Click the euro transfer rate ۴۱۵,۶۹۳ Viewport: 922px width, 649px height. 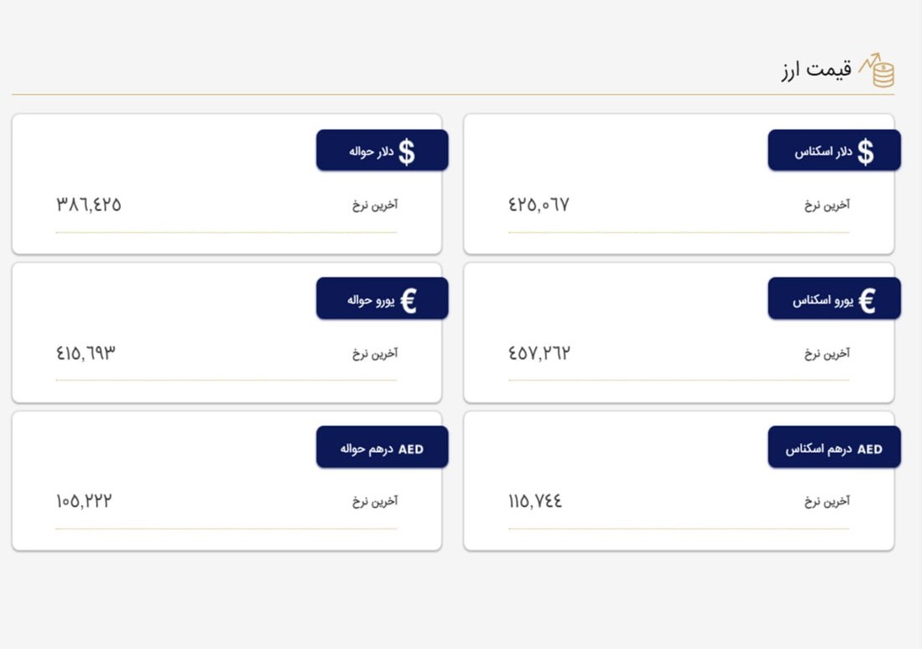pos(86,353)
